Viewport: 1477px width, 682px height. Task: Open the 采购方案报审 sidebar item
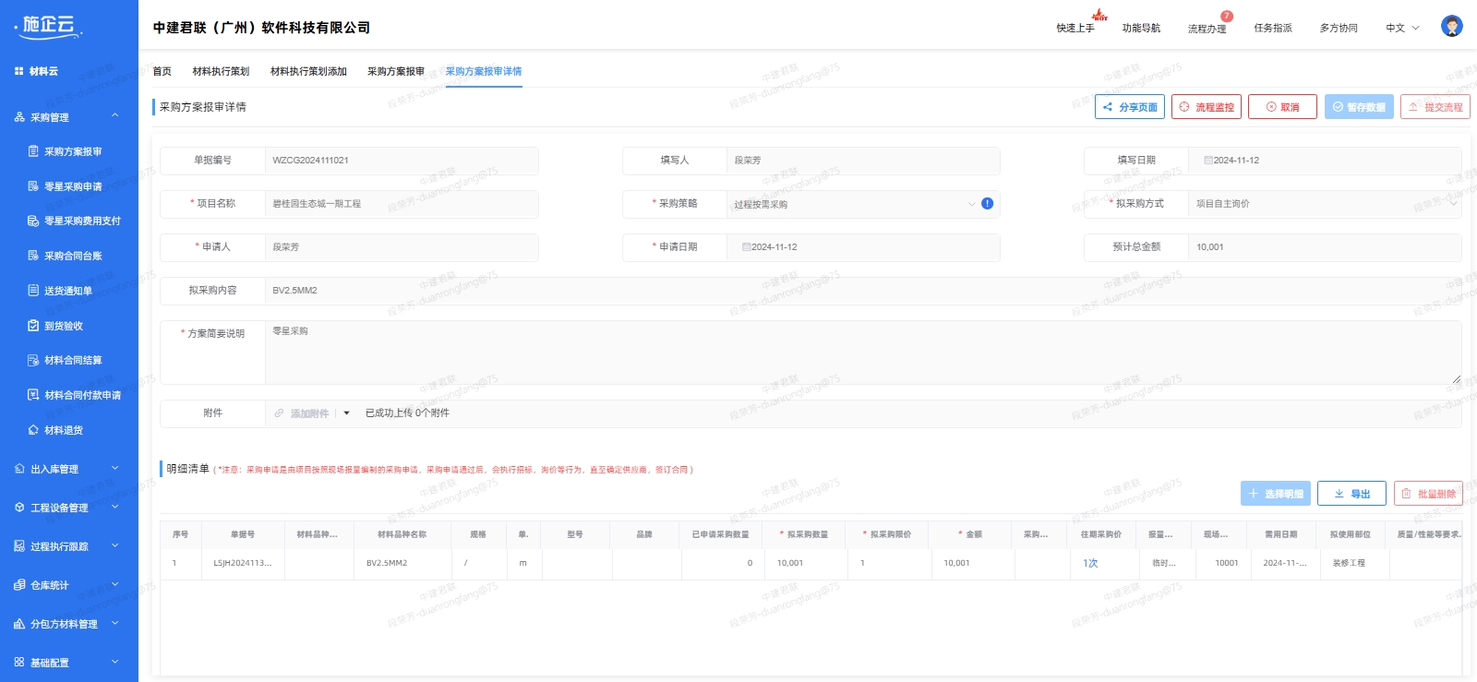click(73, 151)
